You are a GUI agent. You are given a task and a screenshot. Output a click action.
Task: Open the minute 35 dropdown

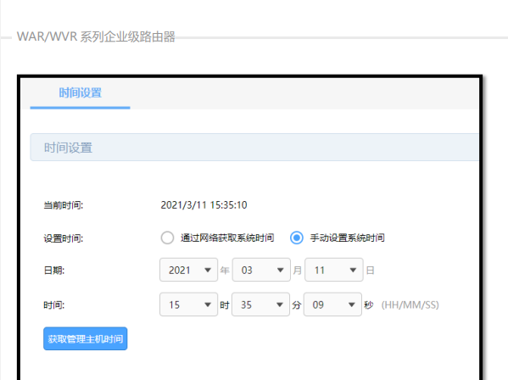(260, 305)
